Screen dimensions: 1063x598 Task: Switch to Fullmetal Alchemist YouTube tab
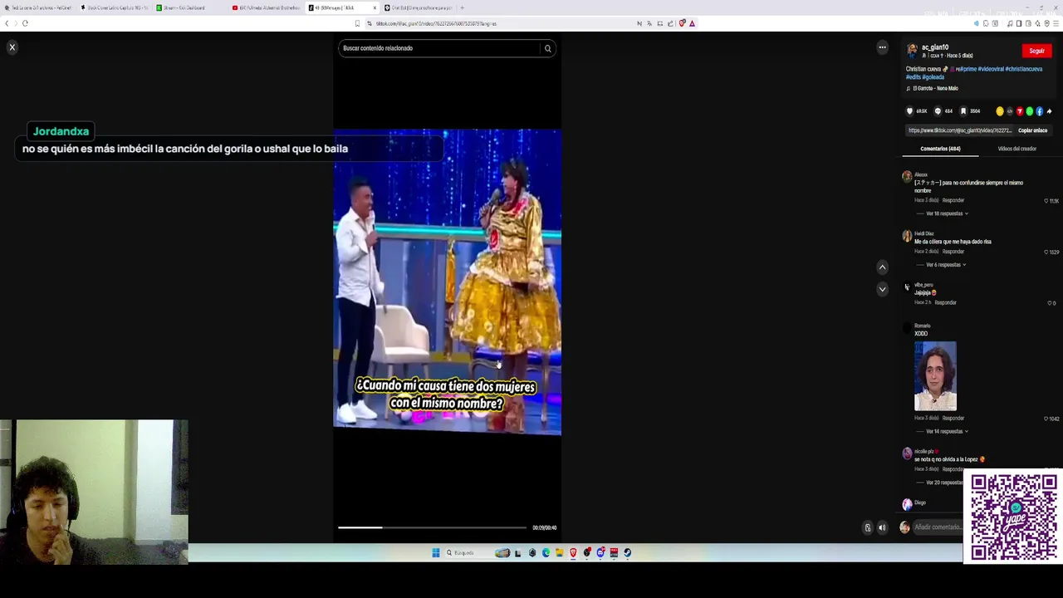266,7
